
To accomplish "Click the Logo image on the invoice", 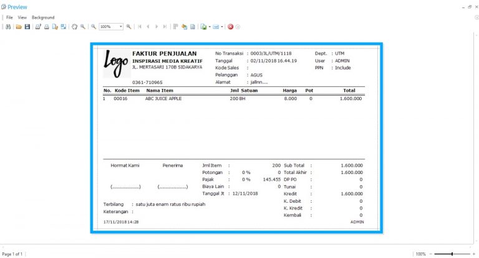I will (116, 63).
